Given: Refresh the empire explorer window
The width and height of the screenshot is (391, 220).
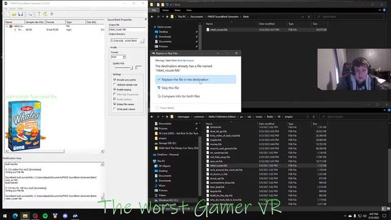Looking at the screenshot, I should pyautogui.click(x=313, y=117).
